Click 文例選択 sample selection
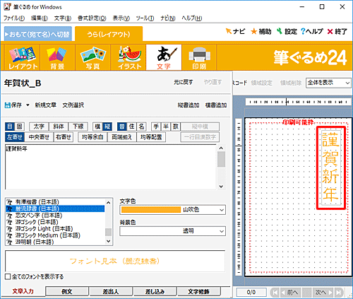The width and height of the screenshot is (353, 299). pyautogui.click(x=73, y=105)
